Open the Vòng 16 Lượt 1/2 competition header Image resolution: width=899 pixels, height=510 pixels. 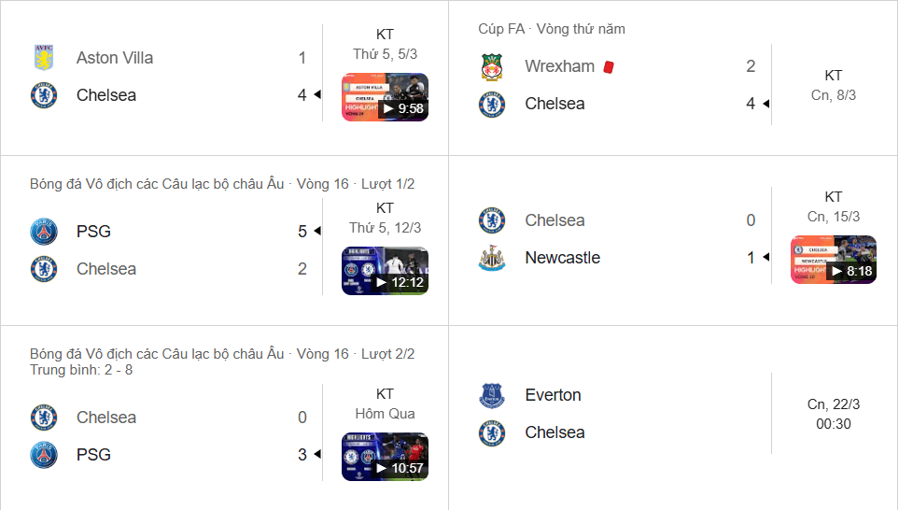pos(222,184)
